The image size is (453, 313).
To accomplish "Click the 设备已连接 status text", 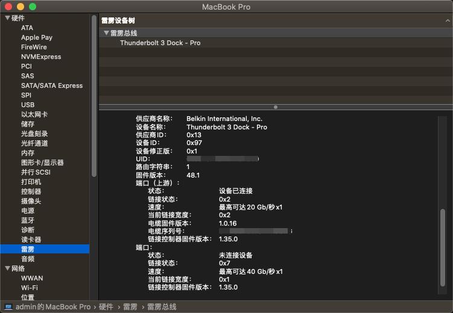I will (x=236, y=191).
